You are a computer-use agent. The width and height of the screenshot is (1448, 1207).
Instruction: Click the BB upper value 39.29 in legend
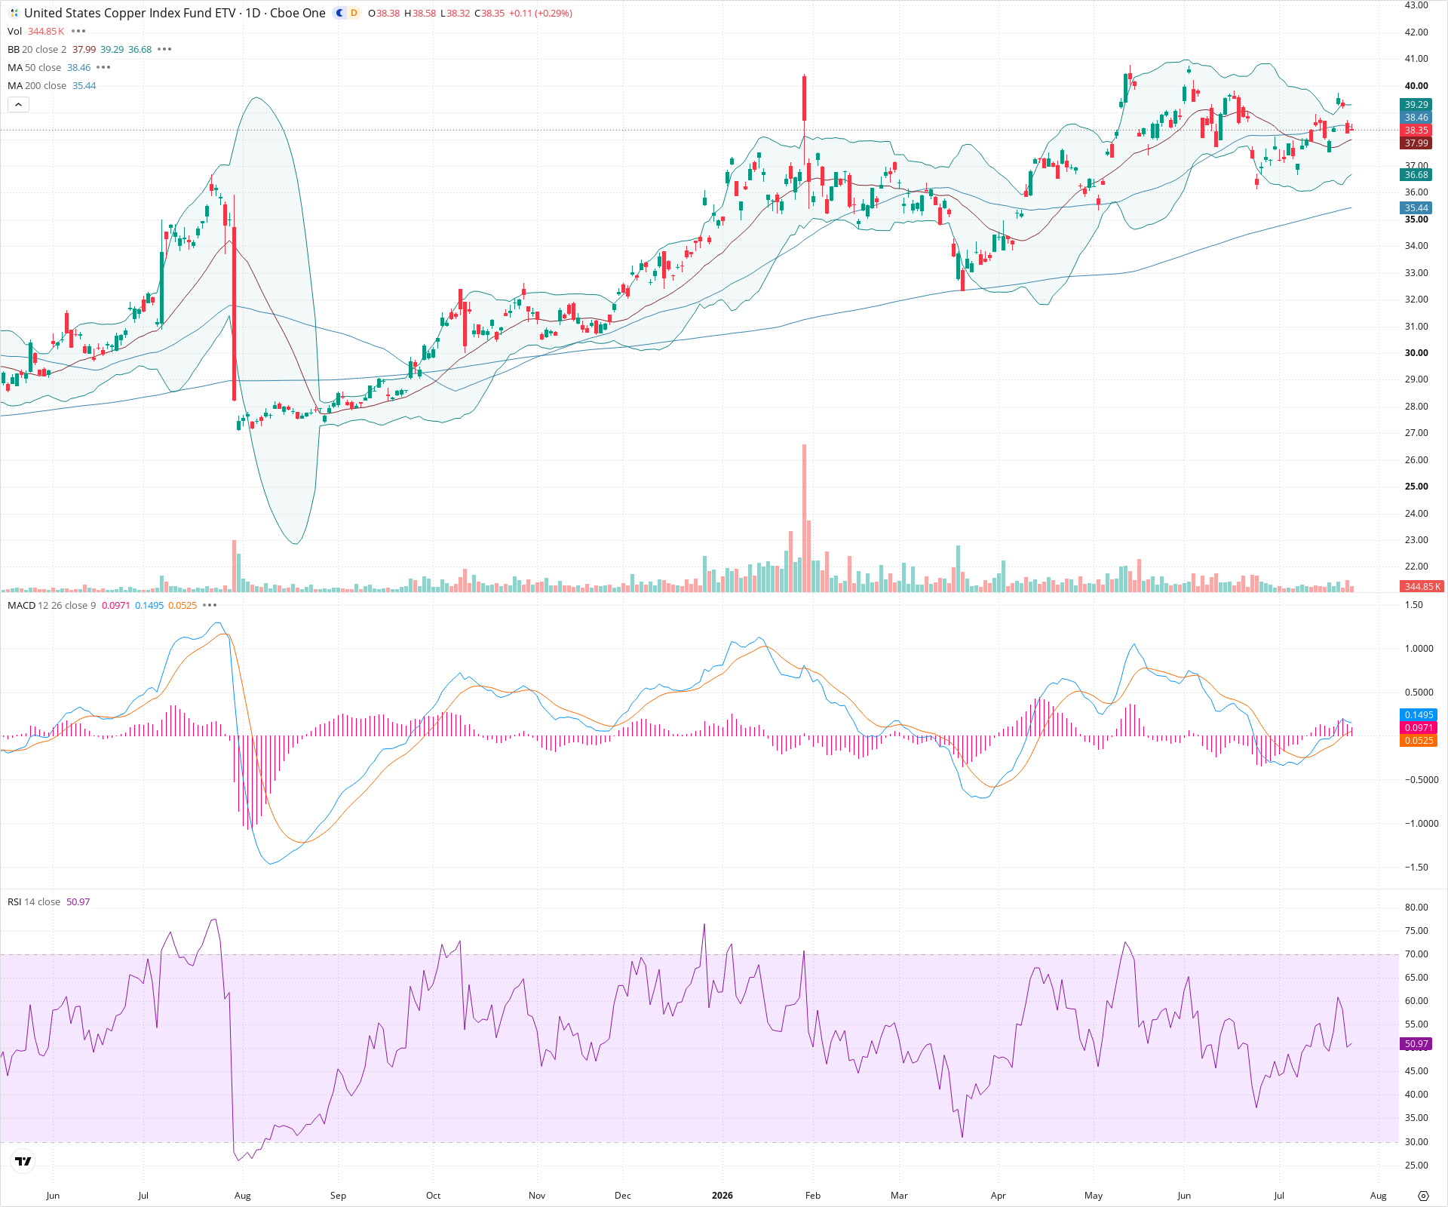(x=112, y=49)
